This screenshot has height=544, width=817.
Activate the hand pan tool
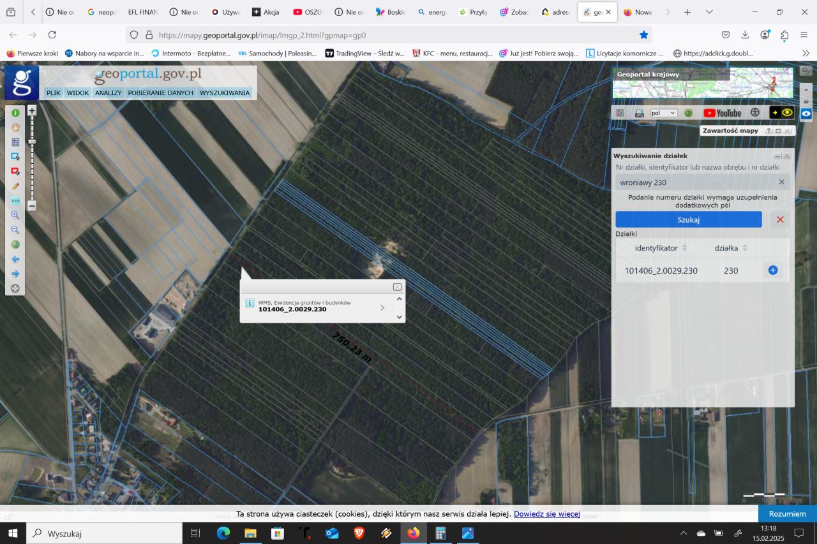click(x=15, y=127)
